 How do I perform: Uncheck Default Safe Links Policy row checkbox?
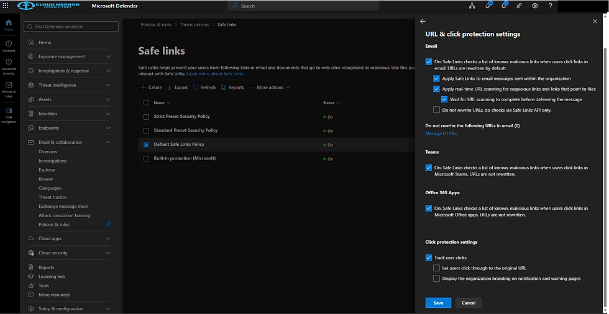[146, 145]
